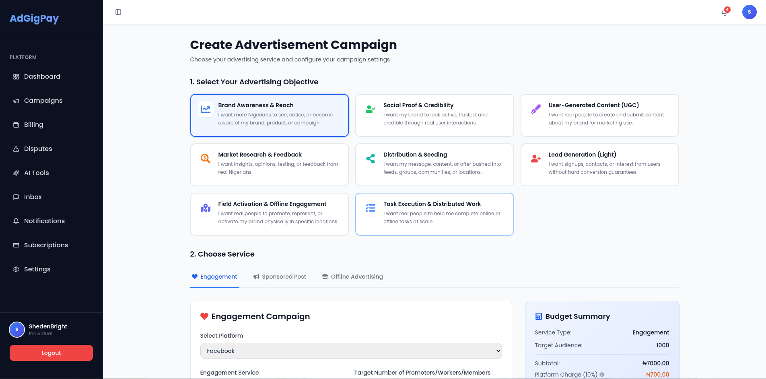Choose Distribution & Seeding objective card
This screenshot has height=379, width=766.
pos(434,165)
